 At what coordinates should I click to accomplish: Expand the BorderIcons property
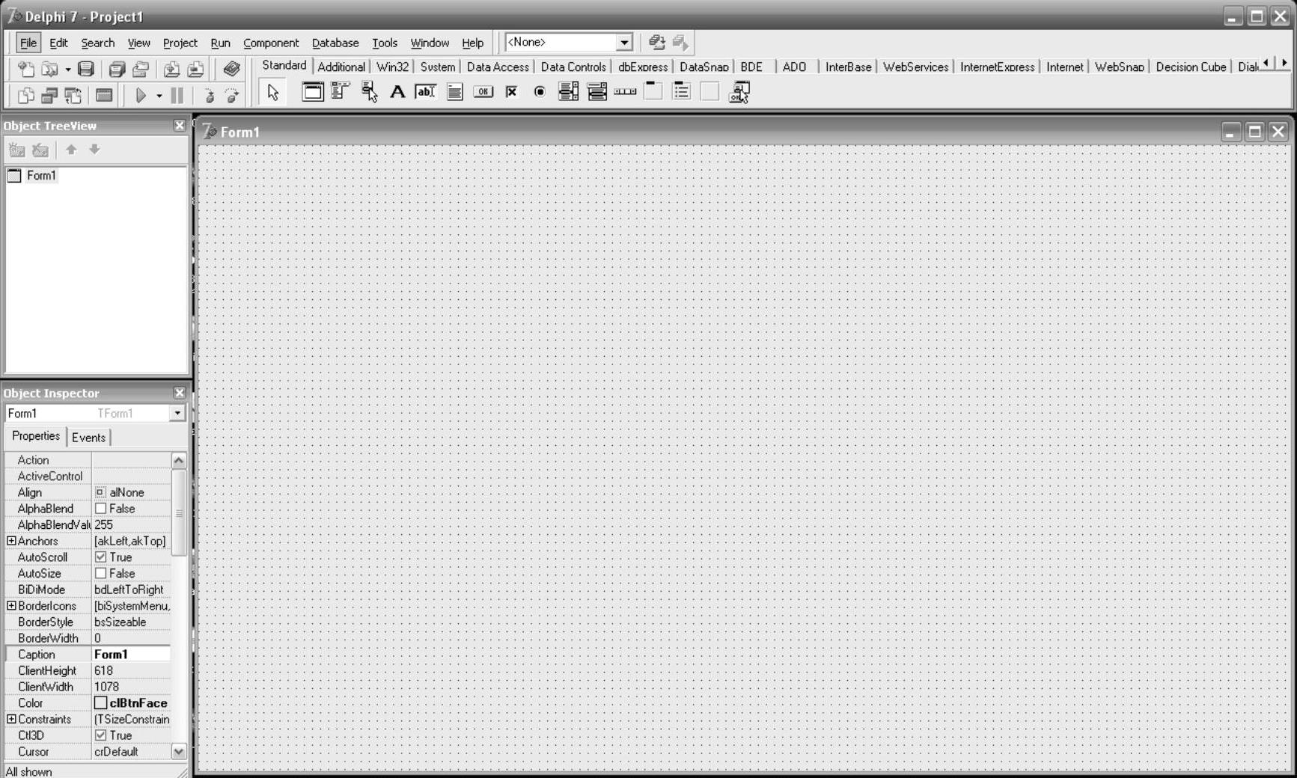(11, 606)
